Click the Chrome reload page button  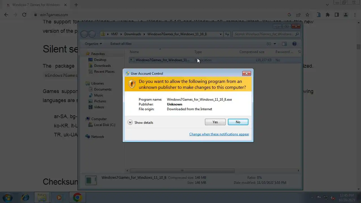pyautogui.click(x=24, y=15)
